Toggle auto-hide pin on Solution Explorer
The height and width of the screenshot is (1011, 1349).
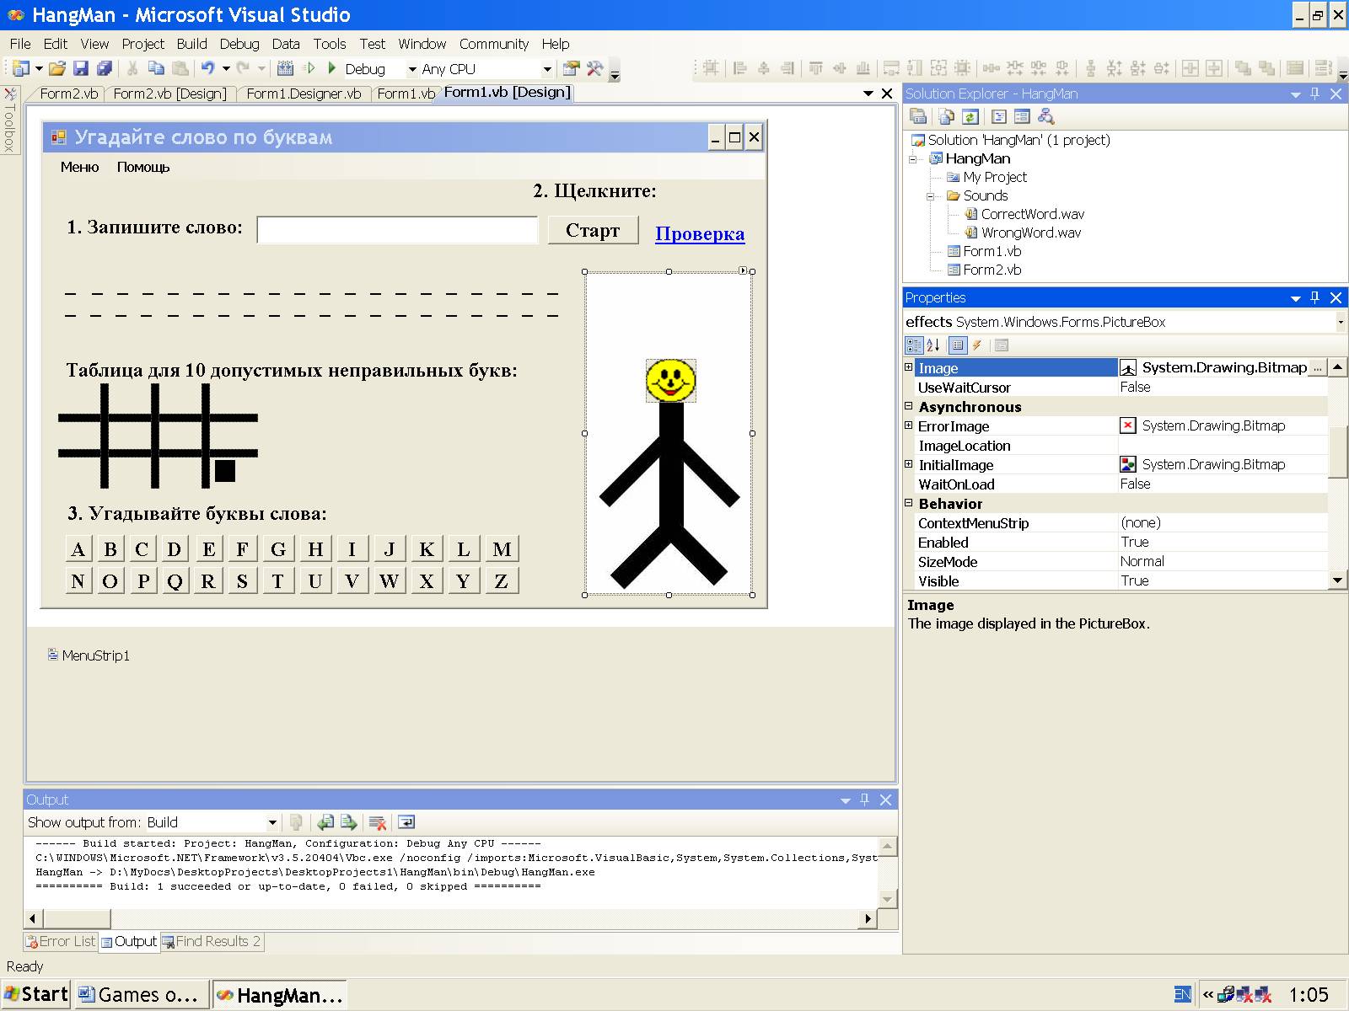coord(1314,94)
